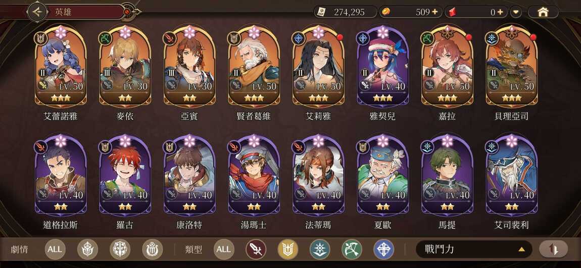
Task: Open the home screen icon
Action: point(543,12)
